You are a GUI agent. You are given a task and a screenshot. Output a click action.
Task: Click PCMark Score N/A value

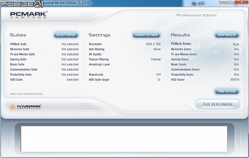[236, 44]
